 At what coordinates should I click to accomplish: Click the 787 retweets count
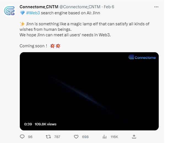point(57,137)
